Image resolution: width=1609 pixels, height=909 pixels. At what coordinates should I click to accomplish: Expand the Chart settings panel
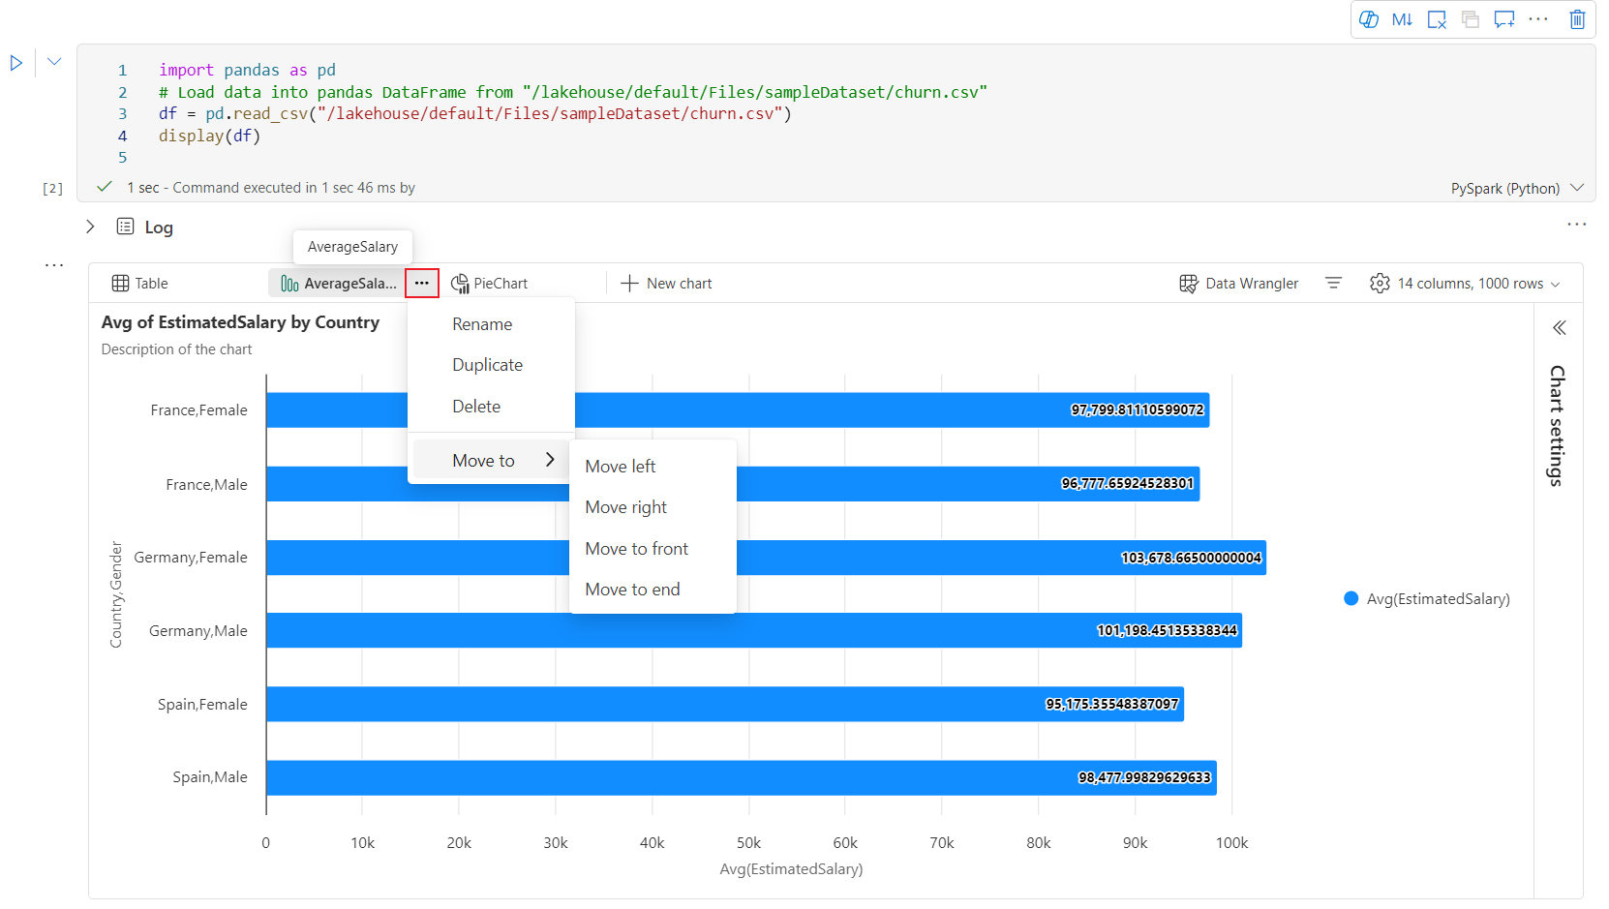[x=1559, y=328]
